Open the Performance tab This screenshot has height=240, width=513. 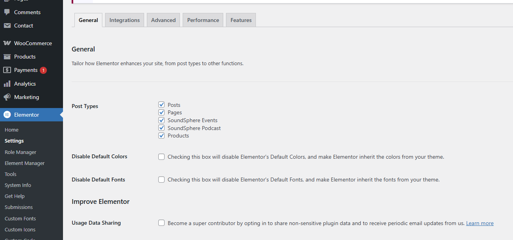click(203, 20)
